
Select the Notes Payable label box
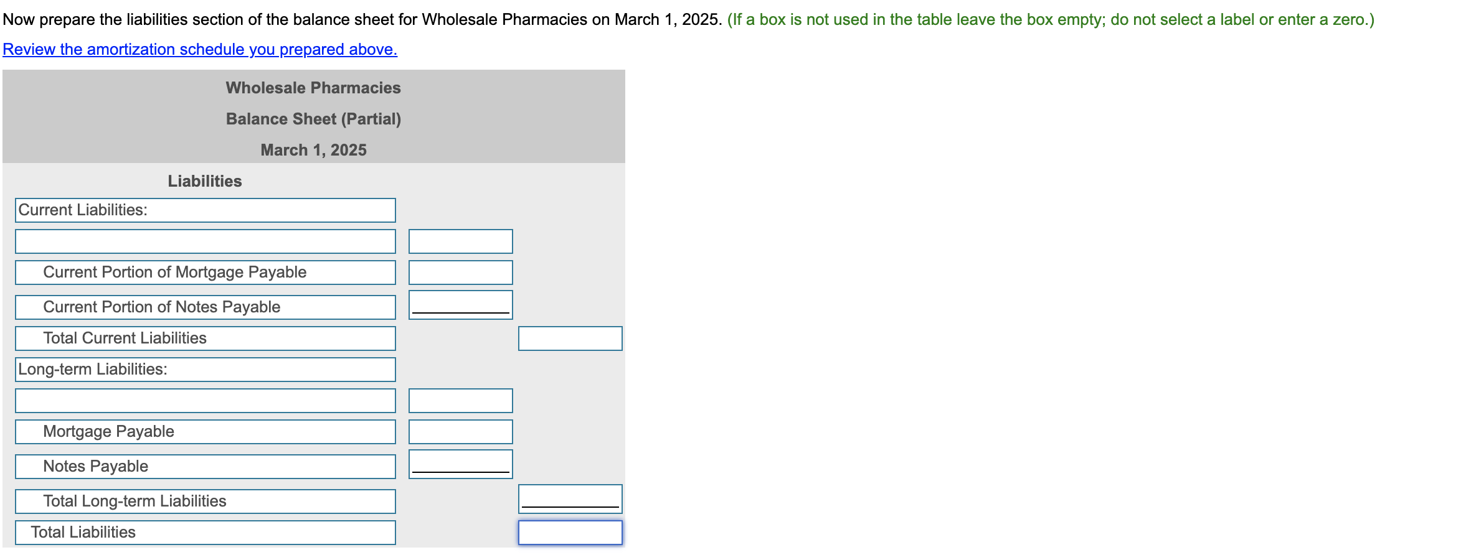[206, 467]
